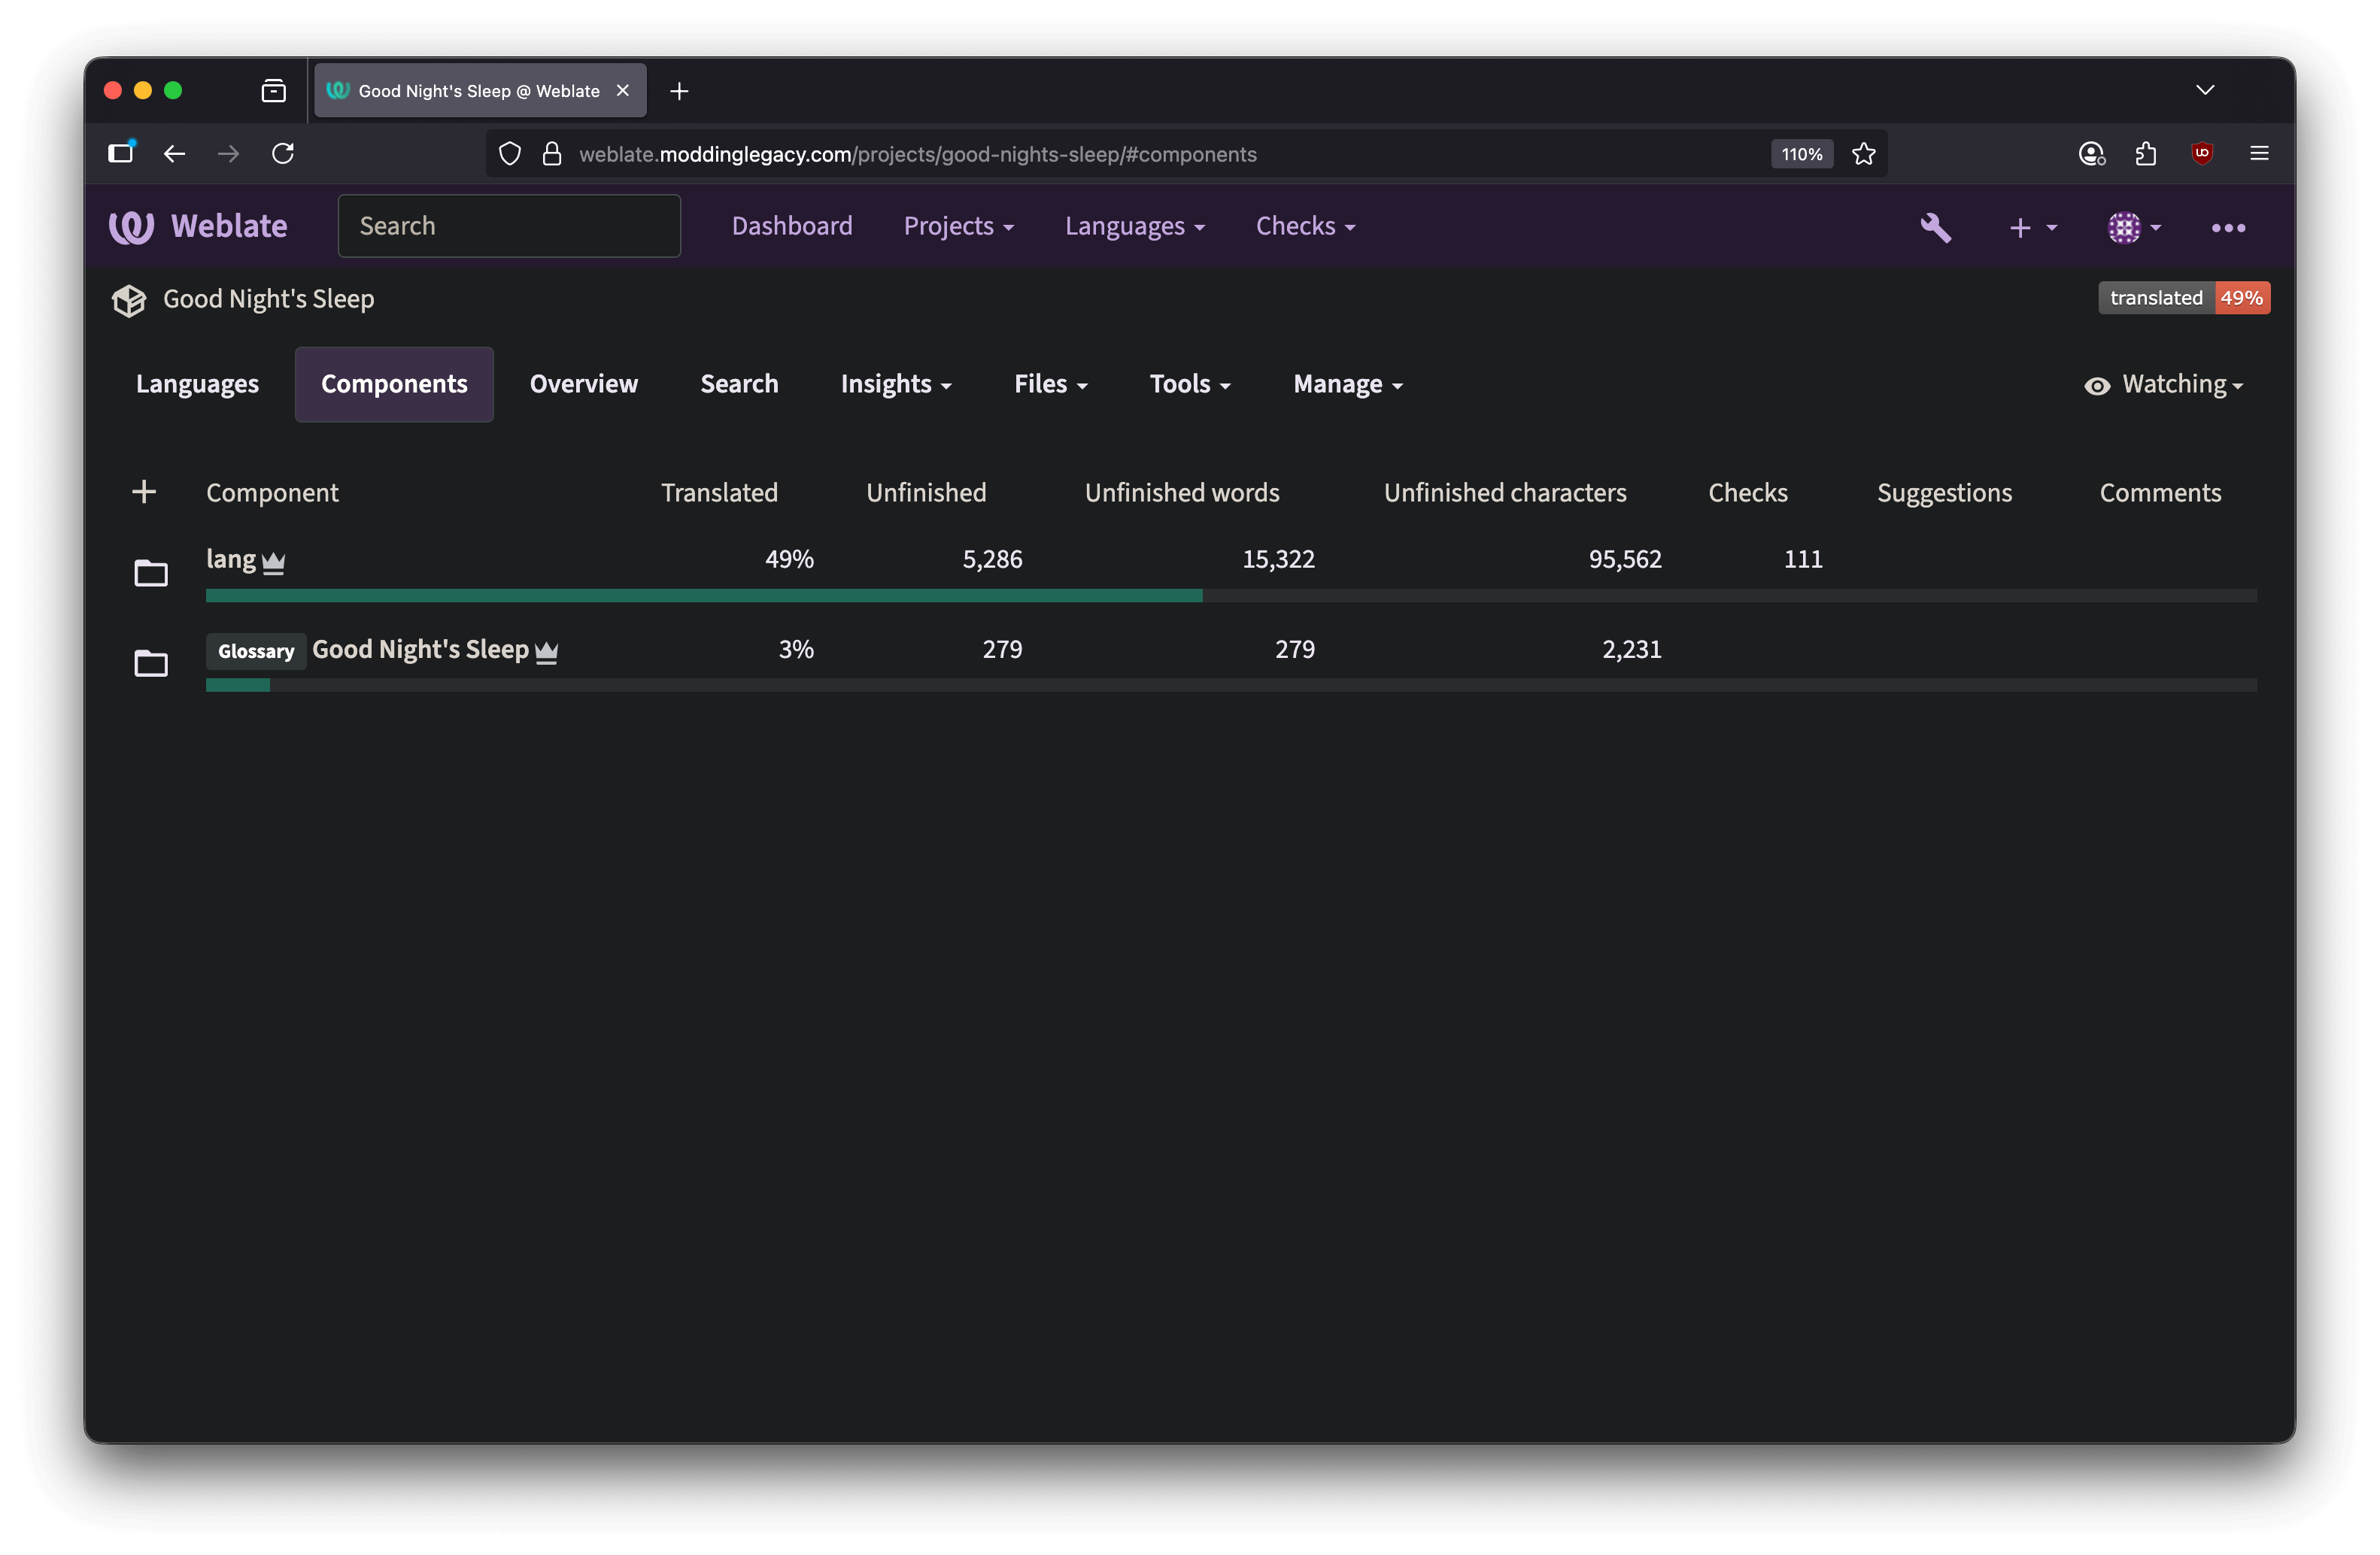Click the uBlock Origin extension icon

point(2202,153)
